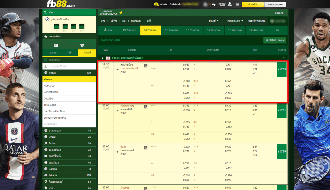Select the 19 September date tab
This screenshot has height=190, width=330.
click(x=256, y=30)
